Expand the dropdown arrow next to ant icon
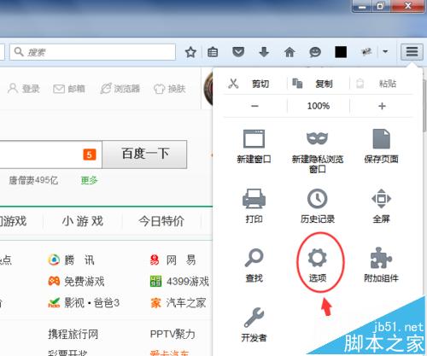Viewport: 427px width, 356px height. (385, 52)
